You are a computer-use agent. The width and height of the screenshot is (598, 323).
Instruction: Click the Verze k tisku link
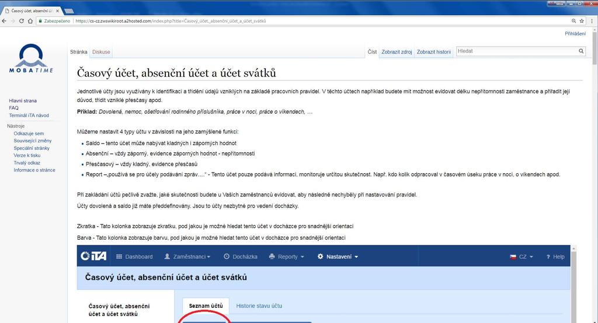click(27, 156)
